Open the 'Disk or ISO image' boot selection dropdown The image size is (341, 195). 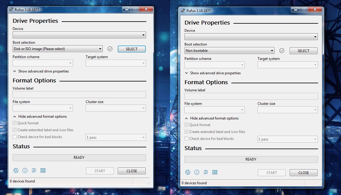click(x=58, y=49)
